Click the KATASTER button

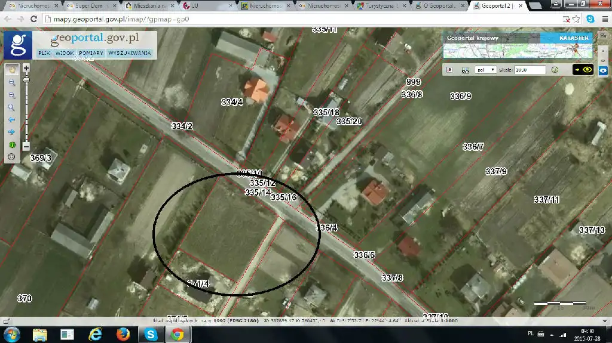click(x=573, y=38)
